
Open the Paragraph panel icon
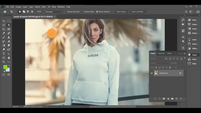point(183,41)
